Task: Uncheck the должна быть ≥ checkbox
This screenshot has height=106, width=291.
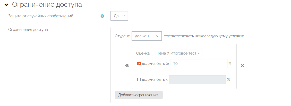Action: (x=139, y=64)
